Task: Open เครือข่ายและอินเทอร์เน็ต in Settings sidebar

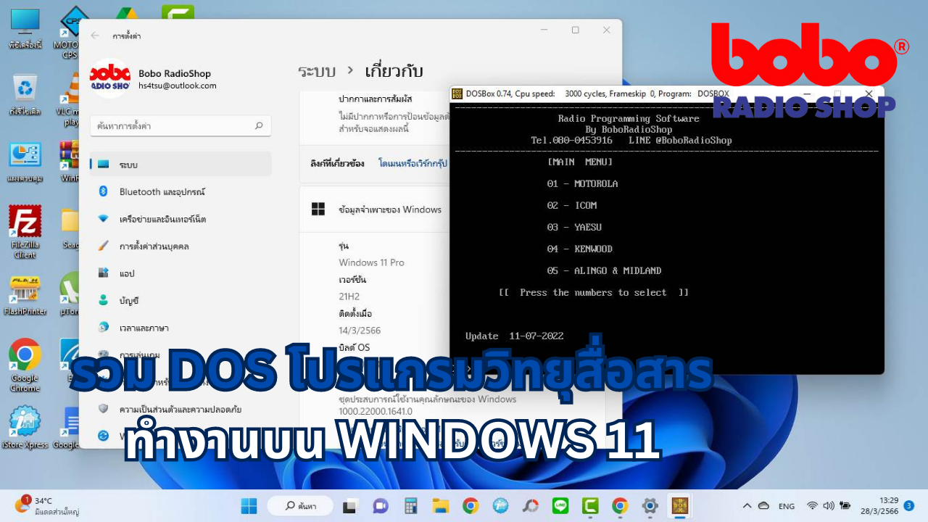Action: [x=181, y=219]
